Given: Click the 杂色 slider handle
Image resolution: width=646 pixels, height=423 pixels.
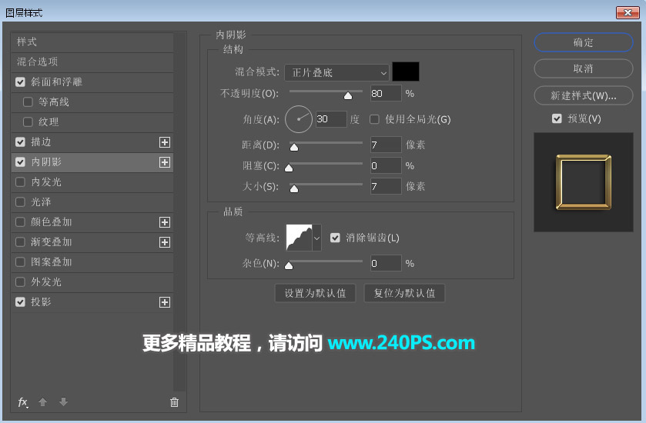Looking at the screenshot, I should point(290,266).
